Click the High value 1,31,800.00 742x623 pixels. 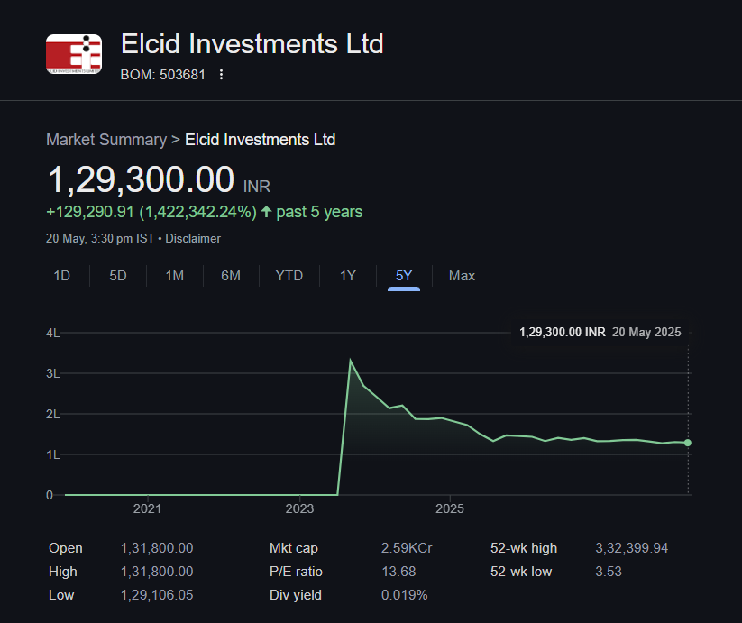tap(157, 572)
